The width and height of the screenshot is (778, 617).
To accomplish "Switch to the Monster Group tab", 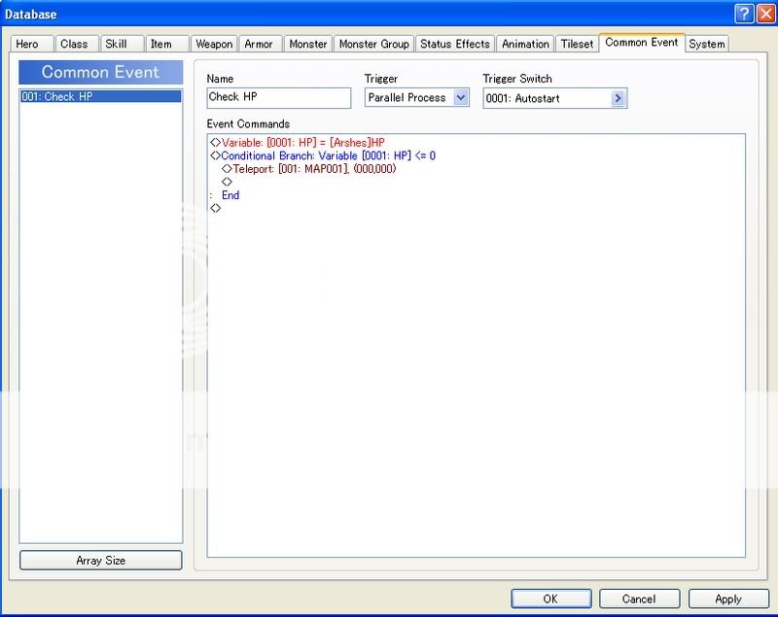I will [x=373, y=45].
